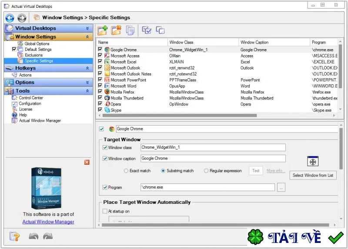
Task: Open Actual Window Manager sidebar item
Action: [x=40, y=121]
